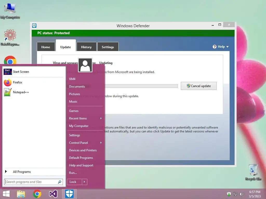The width and height of the screenshot is (266, 199).
Task: Close the Windows Defender window
Action: 229,25
